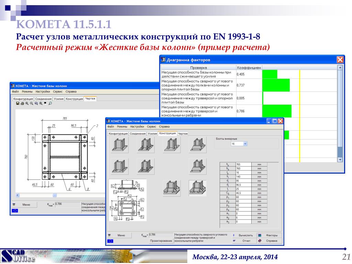Switch to Конфигурация tab in back window
This screenshot has height=264, width=352.
[x=23, y=99]
